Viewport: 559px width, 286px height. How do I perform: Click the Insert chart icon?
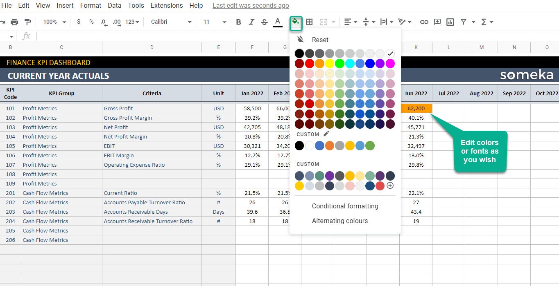450,22
